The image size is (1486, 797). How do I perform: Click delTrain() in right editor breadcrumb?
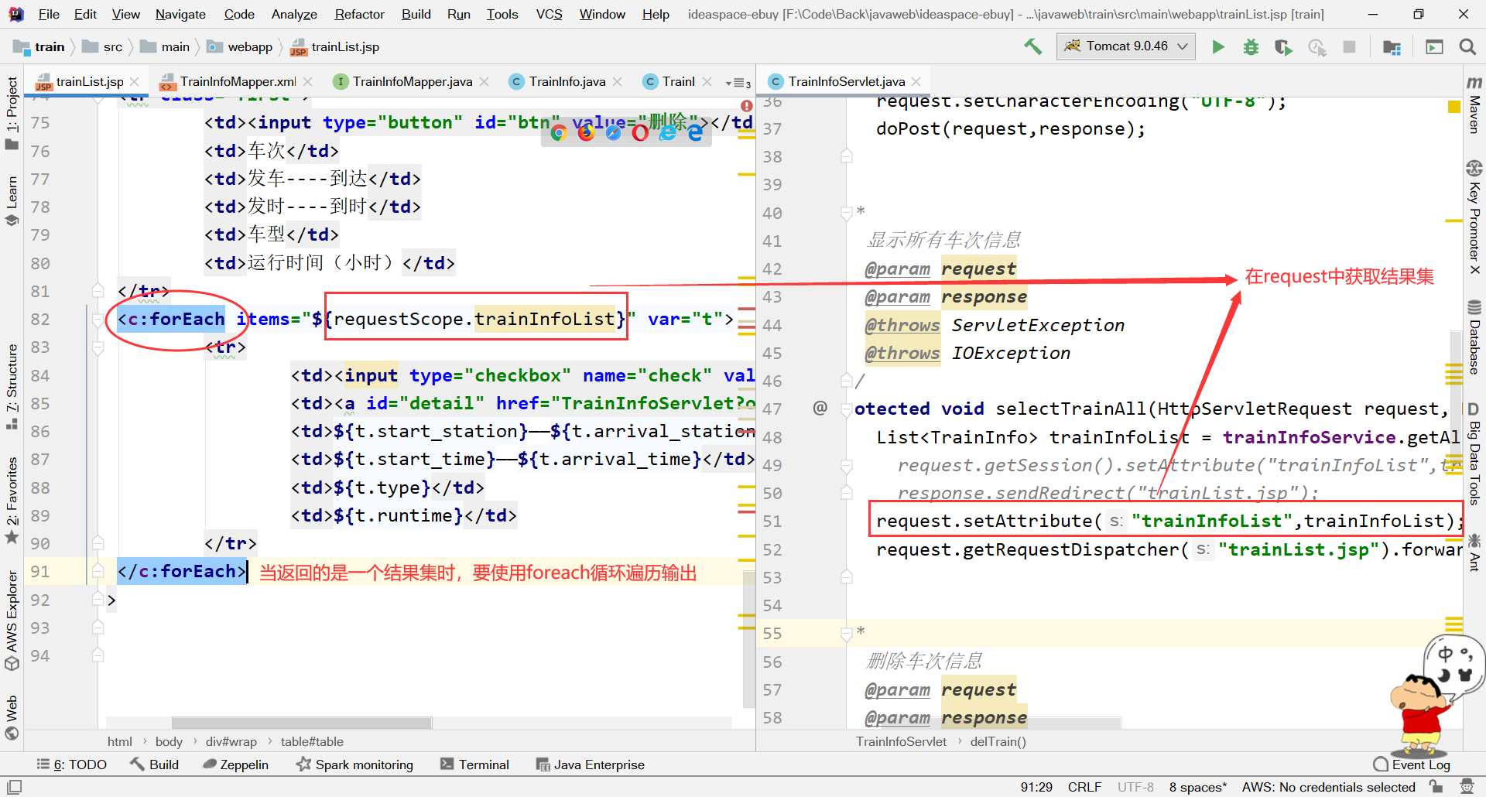point(998,741)
